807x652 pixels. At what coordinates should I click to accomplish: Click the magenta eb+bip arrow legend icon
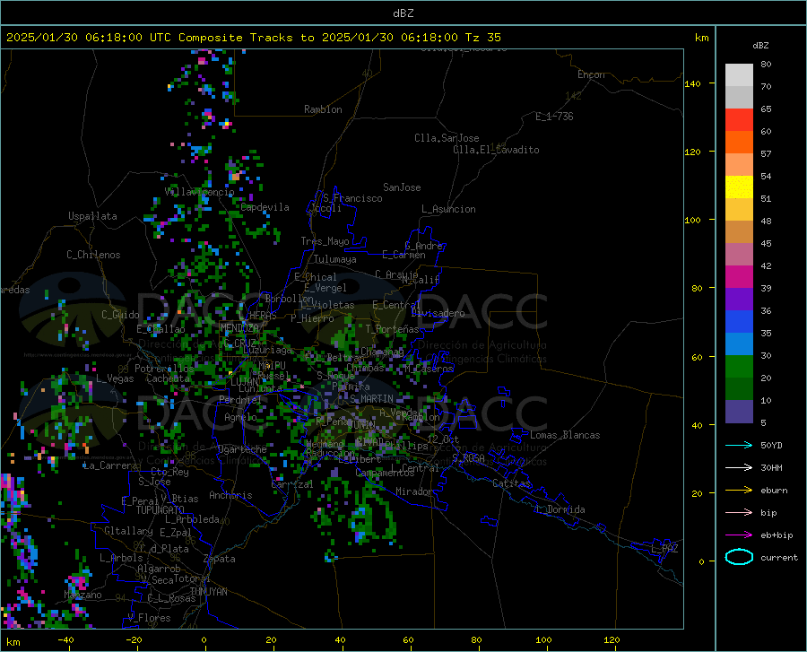point(739,535)
